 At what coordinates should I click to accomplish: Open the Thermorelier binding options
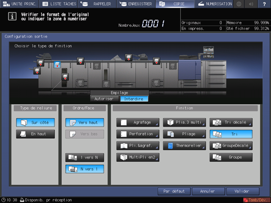(x=185, y=145)
